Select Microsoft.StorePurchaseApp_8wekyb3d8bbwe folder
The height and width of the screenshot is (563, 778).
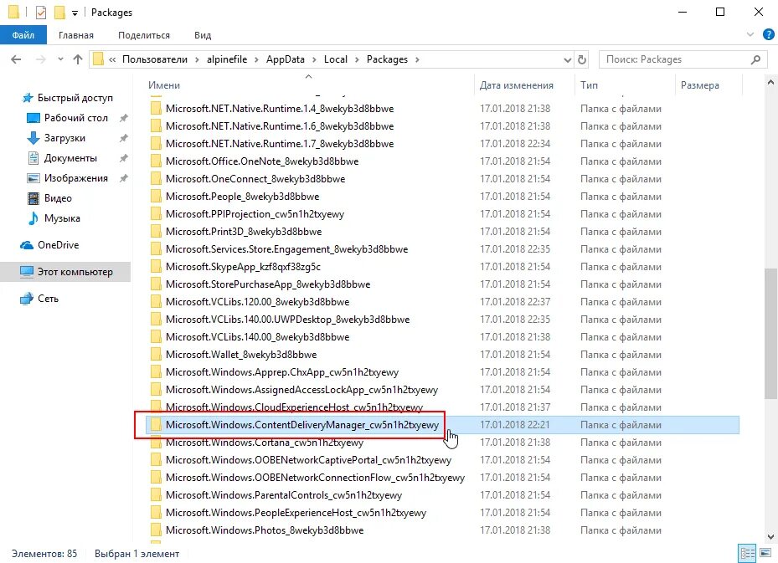[x=268, y=284]
